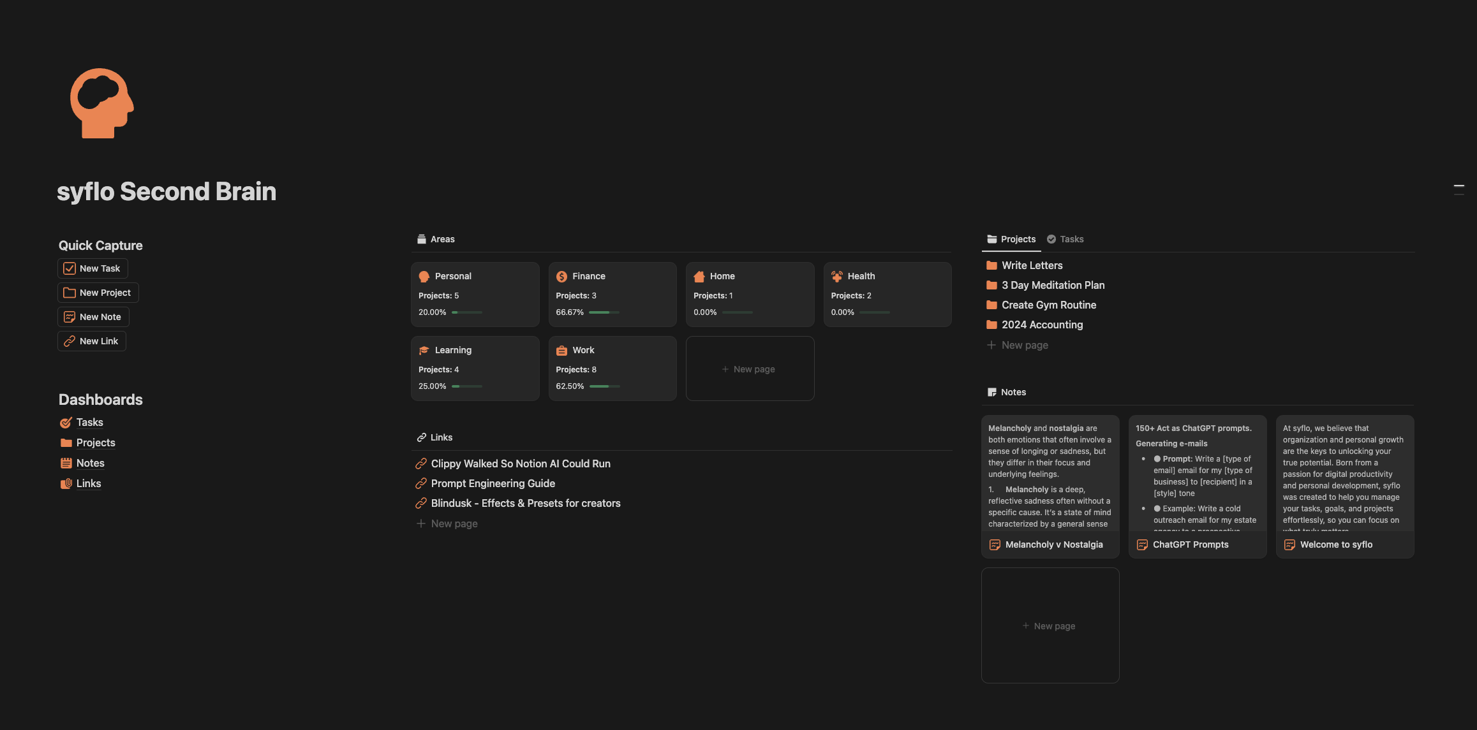The width and height of the screenshot is (1477, 730).
Task: Click the Finance 66.67% progress bar
Action: click(604, 312)
